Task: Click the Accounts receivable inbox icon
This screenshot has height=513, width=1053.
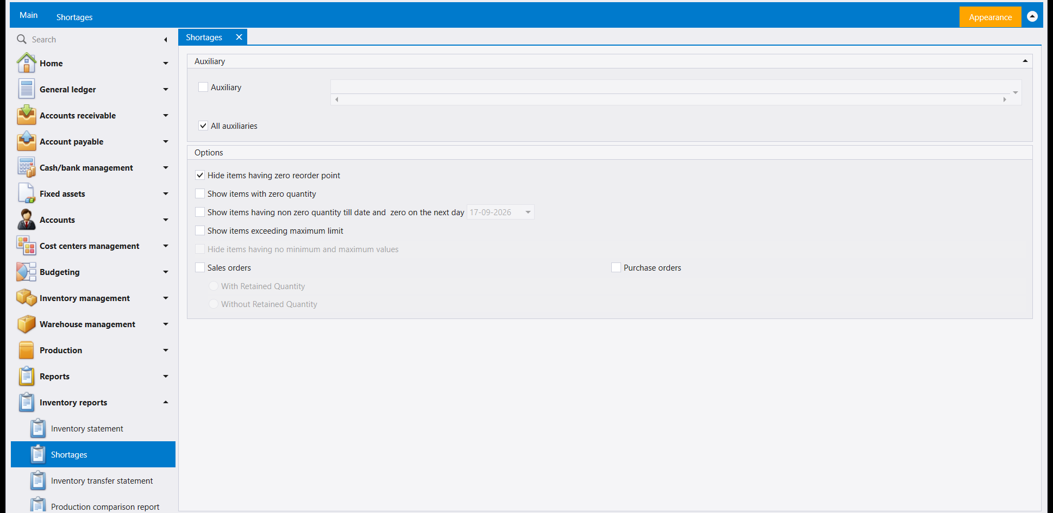Action: click(x=26, y=115)
